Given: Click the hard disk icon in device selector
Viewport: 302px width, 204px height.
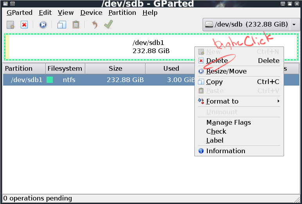Looking at the screenshot, I should point(209,25).
